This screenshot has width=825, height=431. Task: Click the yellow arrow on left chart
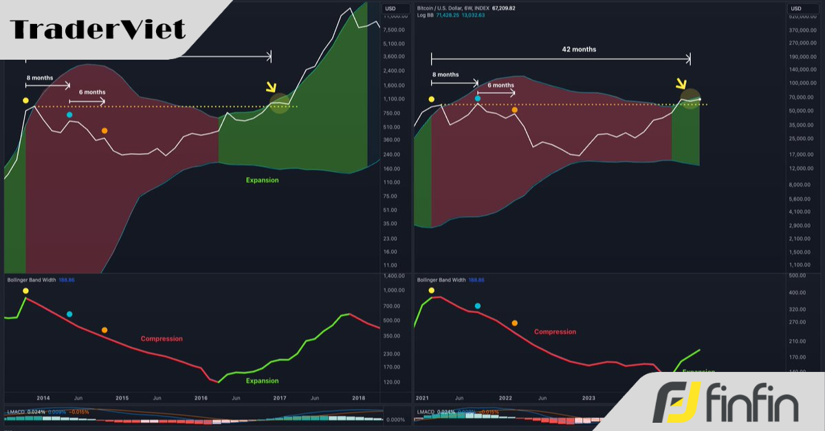click(271, 87)
